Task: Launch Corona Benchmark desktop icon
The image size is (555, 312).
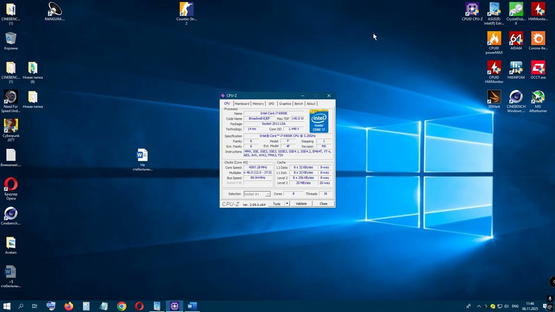Action: point(538,41)
